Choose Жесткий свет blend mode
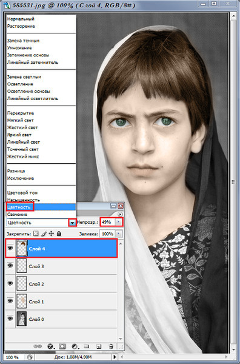 pyautogui.click(x=22, y=127)
